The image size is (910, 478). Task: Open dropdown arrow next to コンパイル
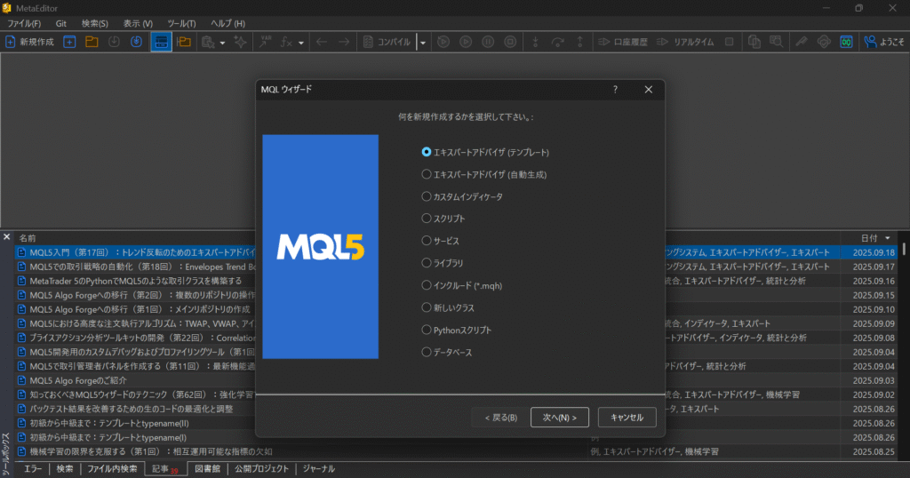[423, 43]
